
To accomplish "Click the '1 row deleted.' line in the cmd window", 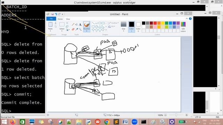I will [x=19, y=69].
